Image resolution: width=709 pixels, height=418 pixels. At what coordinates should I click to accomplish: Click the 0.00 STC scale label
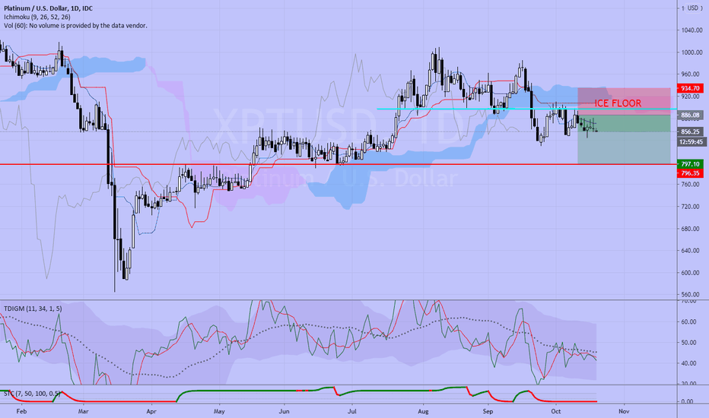[x=687, y=401]
